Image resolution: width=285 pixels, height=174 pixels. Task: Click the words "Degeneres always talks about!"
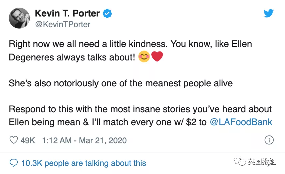click(x=72, y=57)
